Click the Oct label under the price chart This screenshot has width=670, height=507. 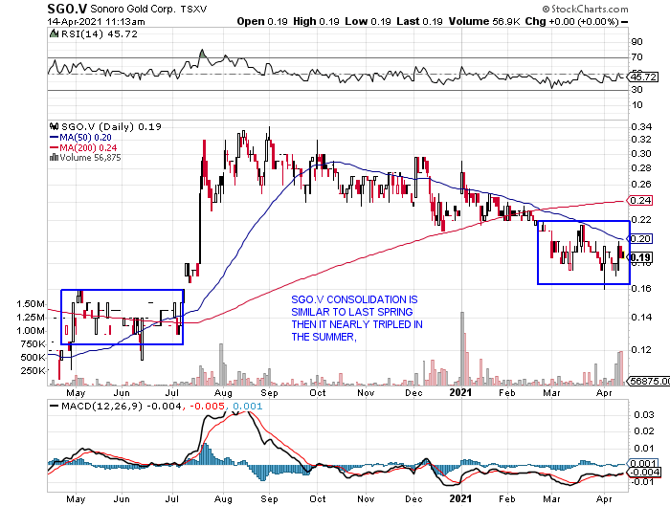click(318, 393)
